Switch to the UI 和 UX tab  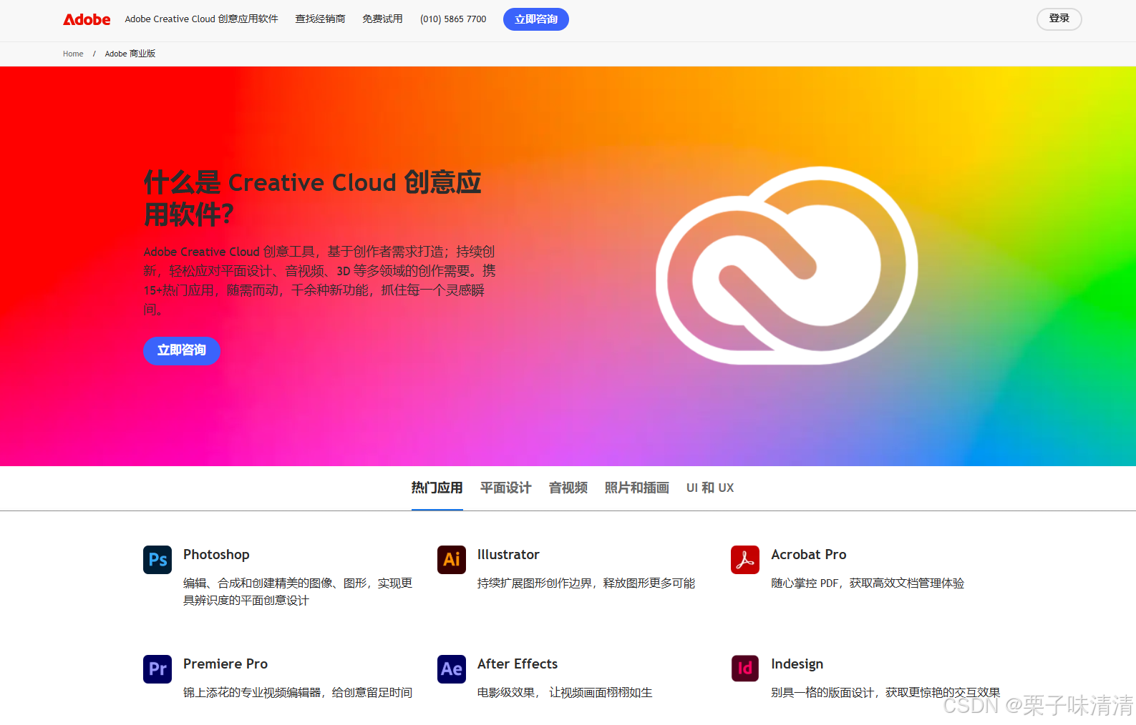[x=710, y=488]
